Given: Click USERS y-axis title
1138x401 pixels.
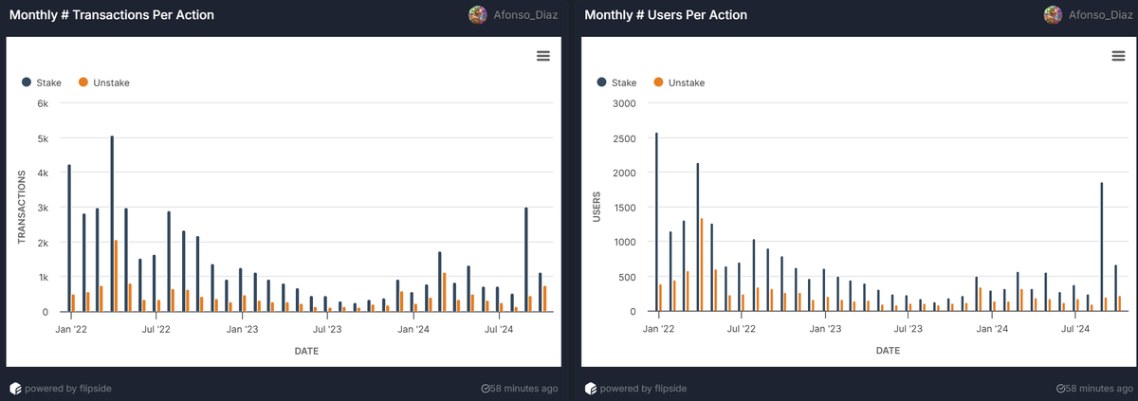Looking at the screenshot, I should [597, 208].
